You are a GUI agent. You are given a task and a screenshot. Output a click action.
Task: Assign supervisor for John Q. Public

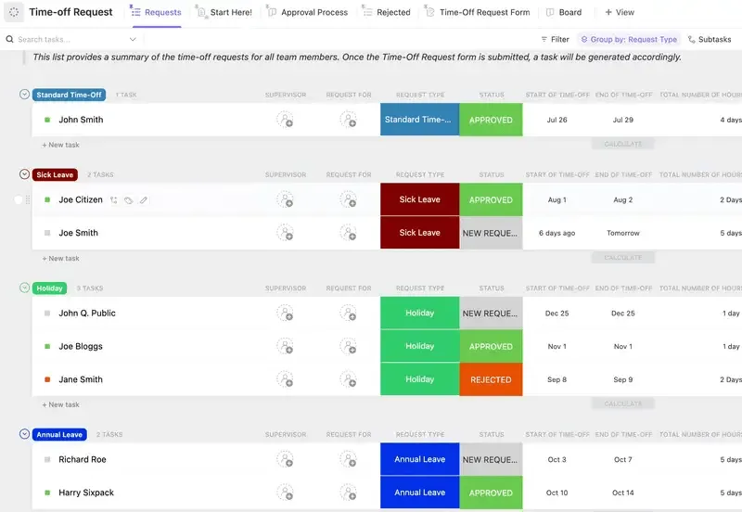(285, 314)
